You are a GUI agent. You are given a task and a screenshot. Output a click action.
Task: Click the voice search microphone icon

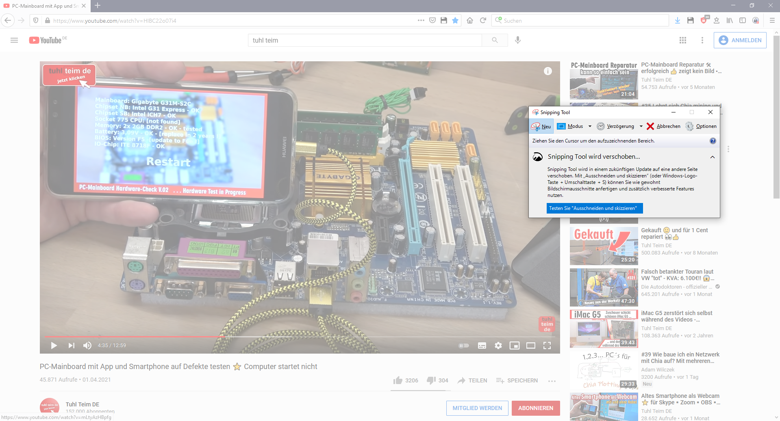pos(517,40)
